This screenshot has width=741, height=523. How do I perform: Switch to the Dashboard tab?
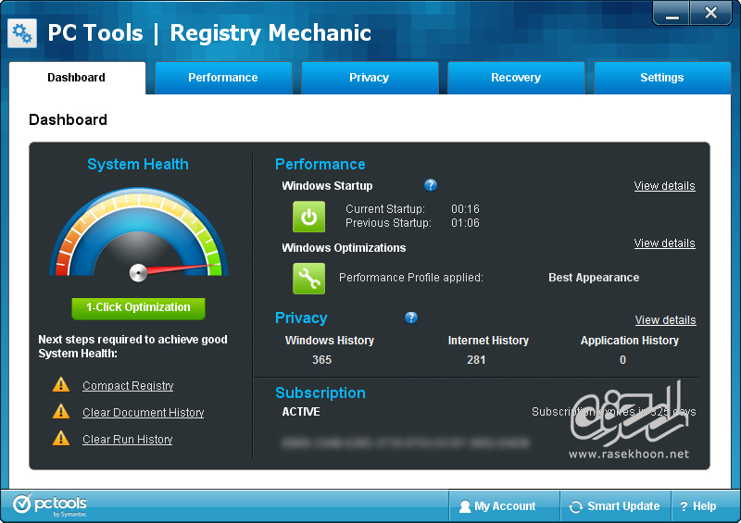click(x=77, y=78)
